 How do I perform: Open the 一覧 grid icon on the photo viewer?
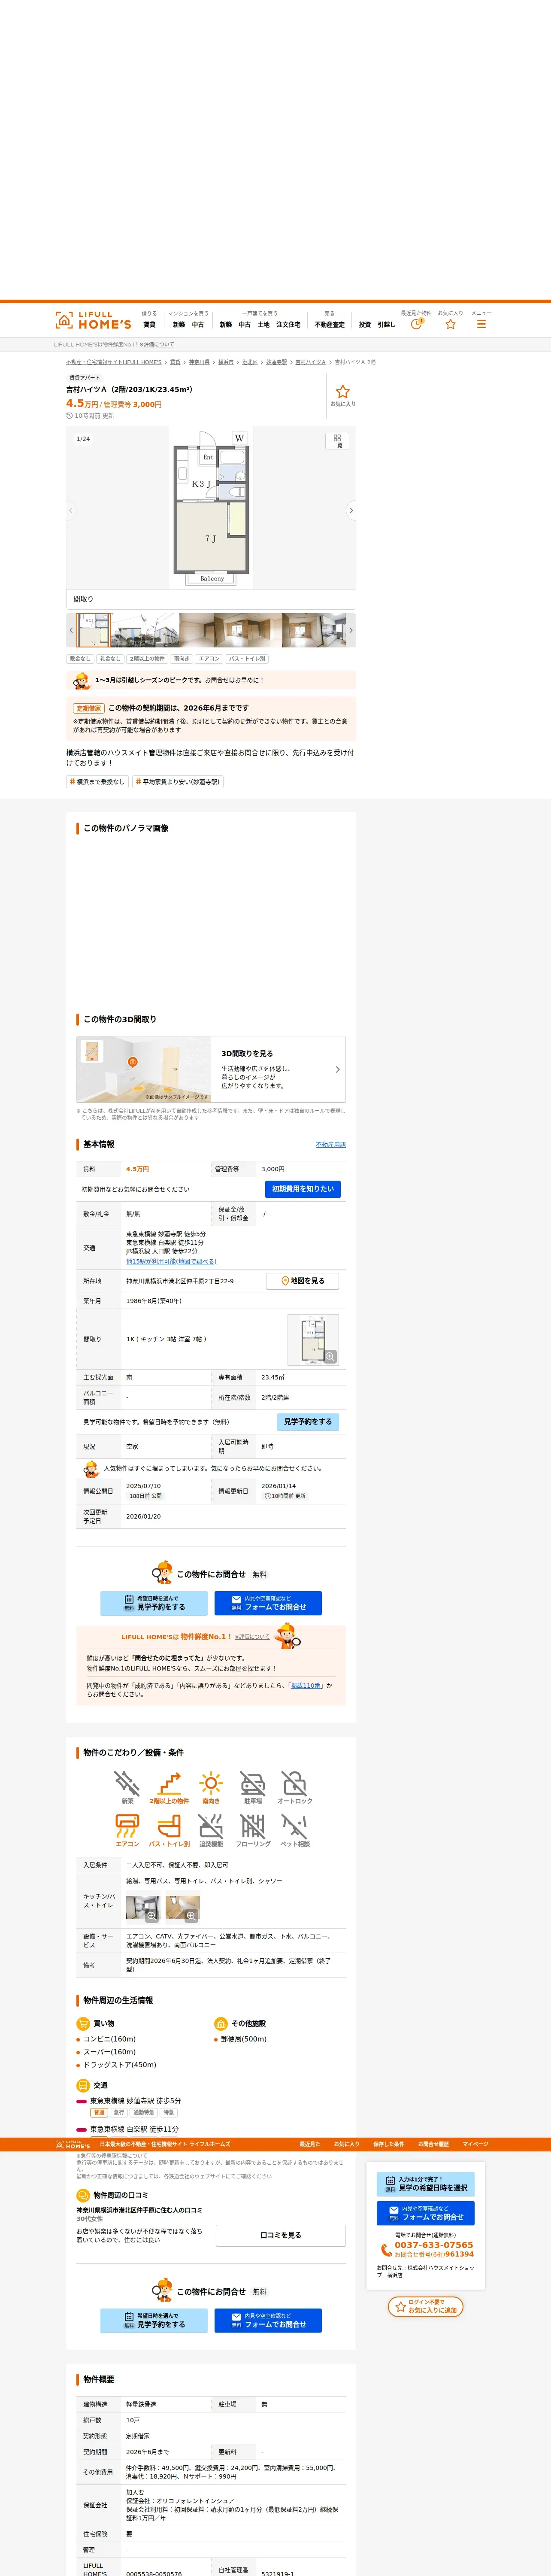pos(337,441)
